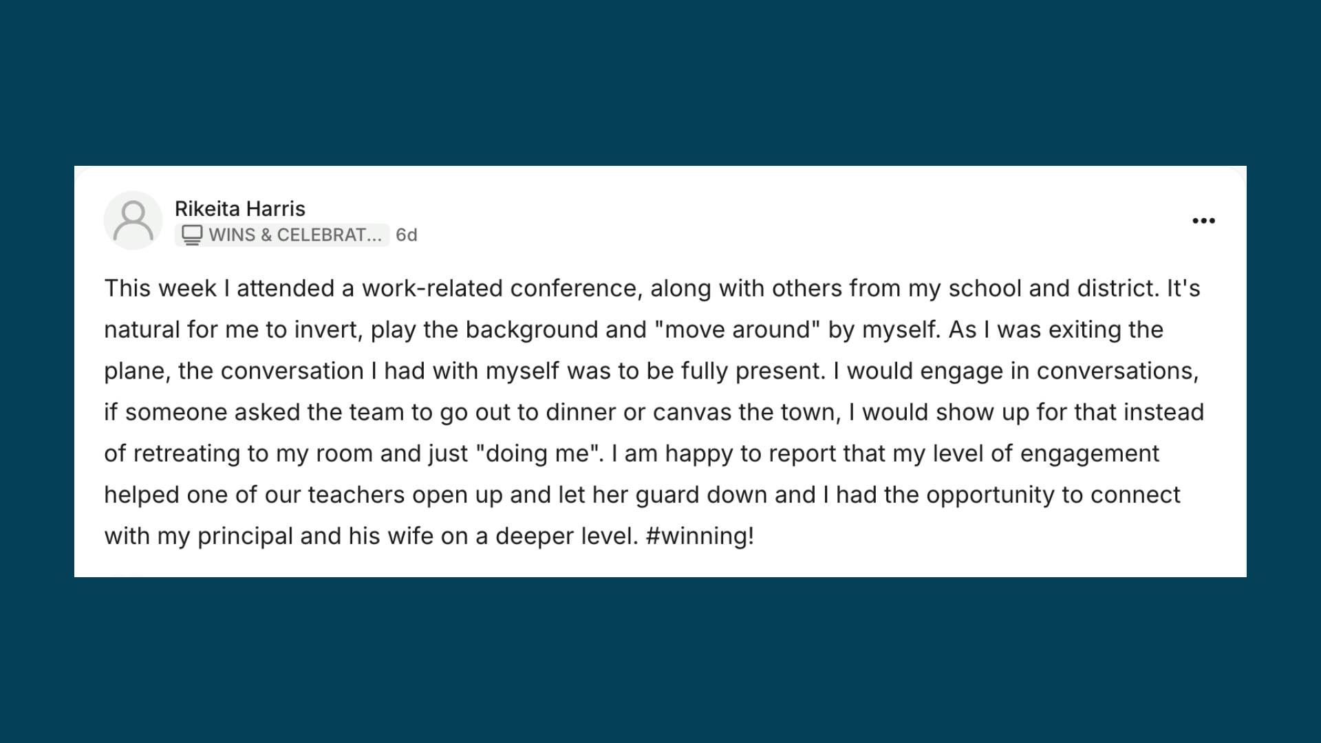1321x743 pixels.
Task: Click the 6d post timestamp
Action: 407,235
